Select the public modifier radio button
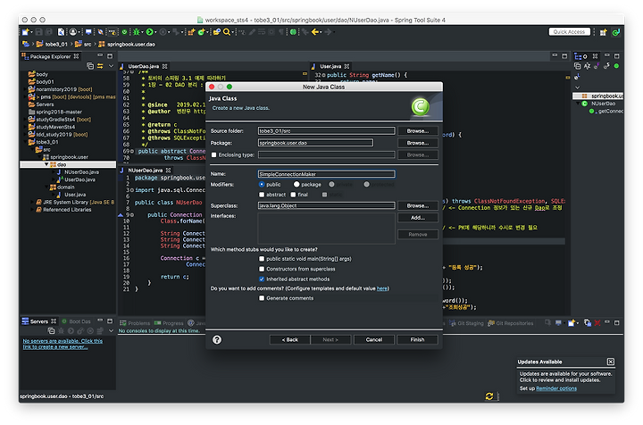The image size is (643, 425). (262, 185)
